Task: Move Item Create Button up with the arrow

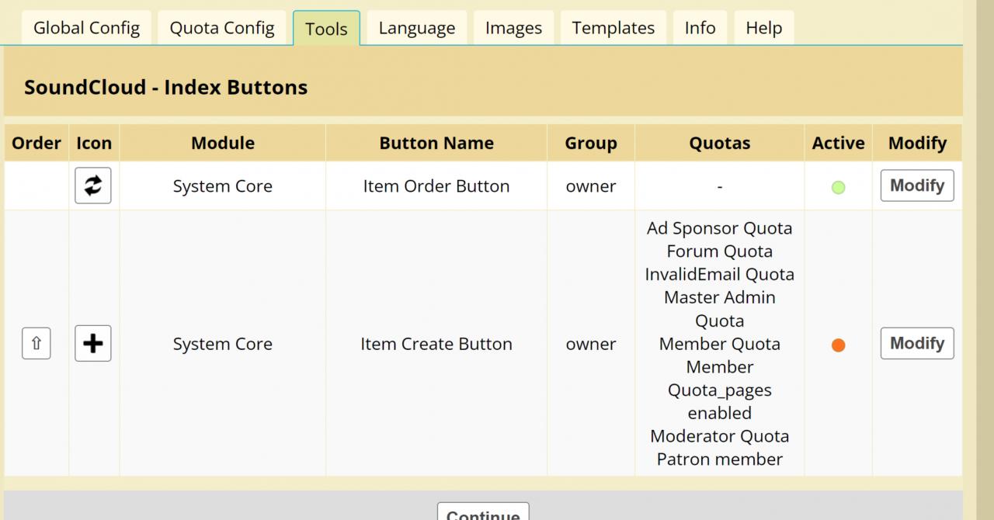Action: coord(36,343)
